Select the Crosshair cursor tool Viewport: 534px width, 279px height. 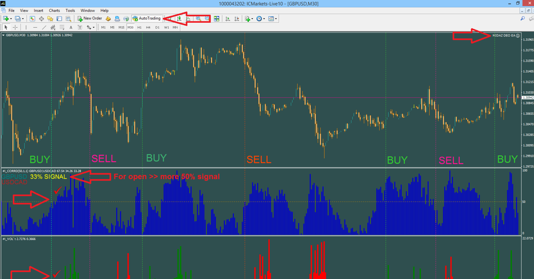[15, 28]
